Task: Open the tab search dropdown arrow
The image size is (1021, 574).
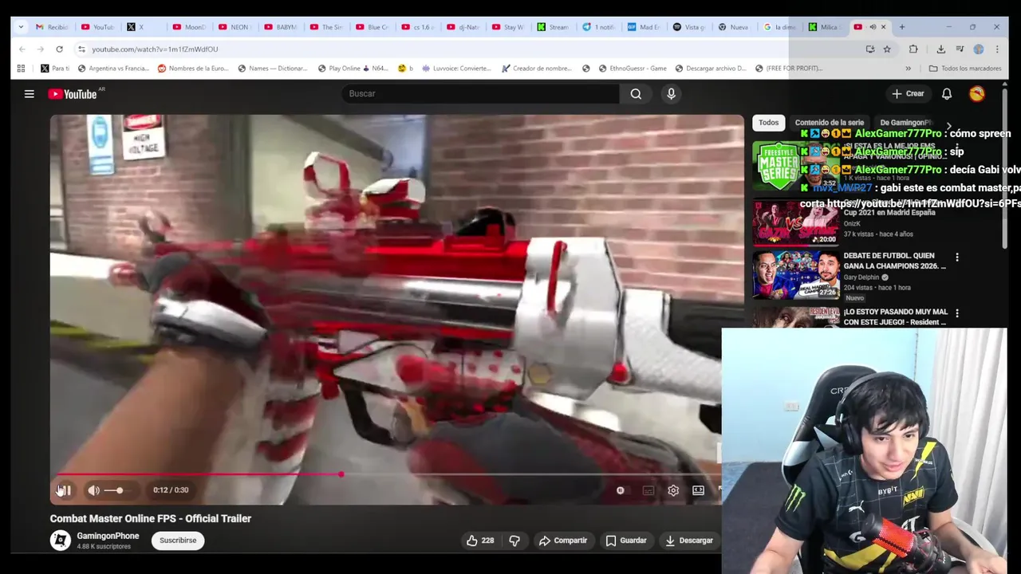Action: click(21, 27)
